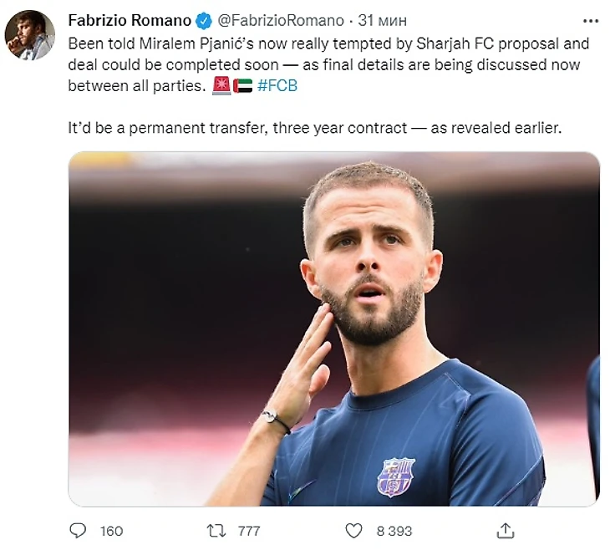Click the UAE flag emoji

pos(242,84)
